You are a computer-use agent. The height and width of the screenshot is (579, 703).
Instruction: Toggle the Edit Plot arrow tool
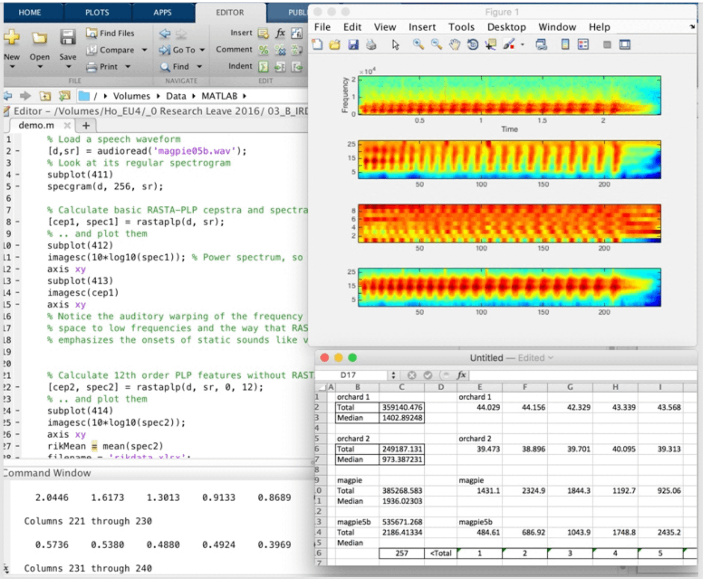coord(396,44)
